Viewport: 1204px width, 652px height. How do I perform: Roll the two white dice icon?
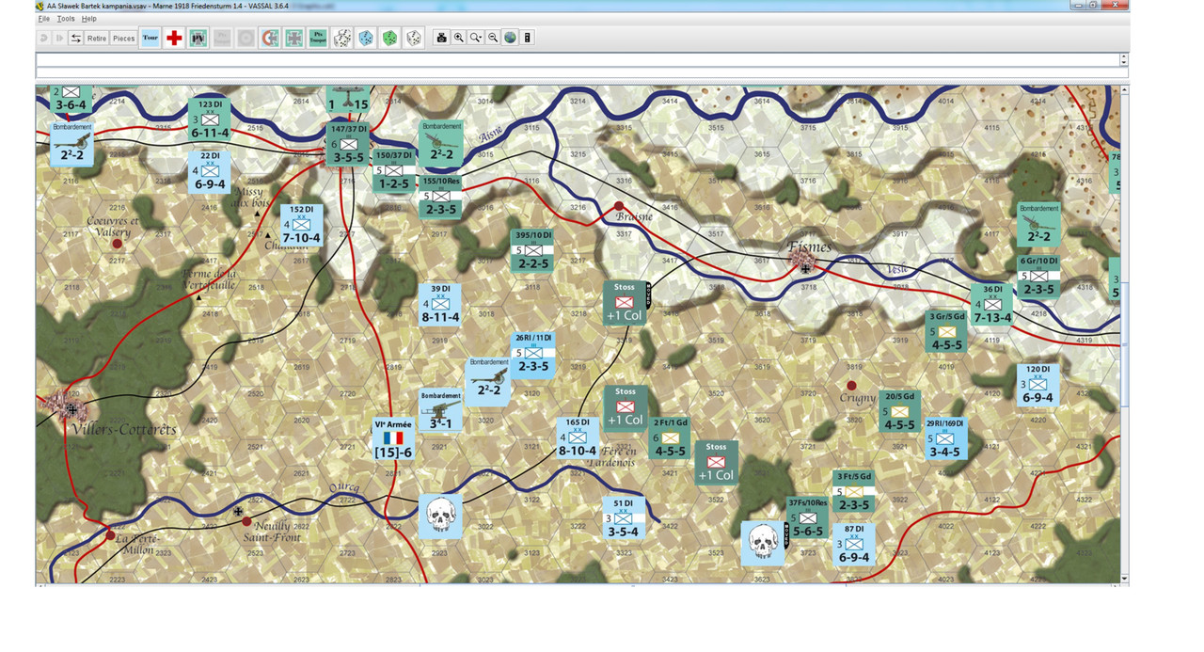[342, 38]
